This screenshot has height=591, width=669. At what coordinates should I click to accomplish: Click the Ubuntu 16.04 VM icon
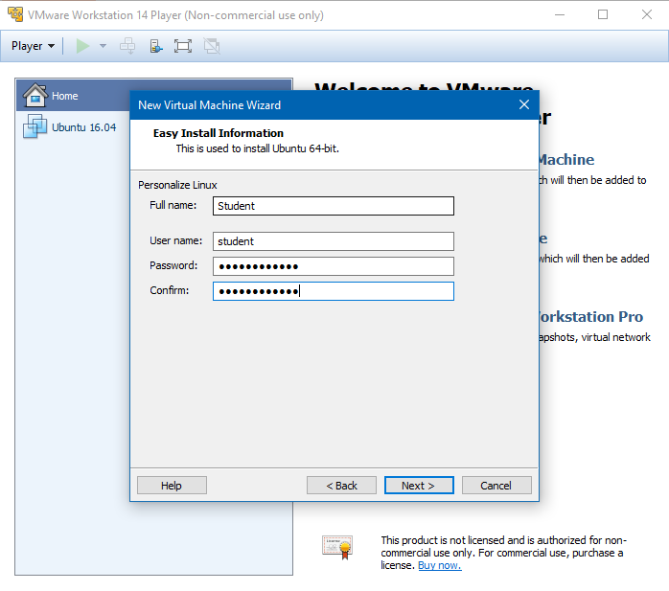click(35, 126)
